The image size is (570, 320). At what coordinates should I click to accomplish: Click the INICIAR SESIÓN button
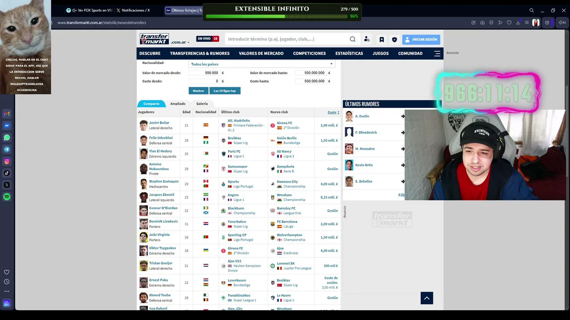coord(421,40)
